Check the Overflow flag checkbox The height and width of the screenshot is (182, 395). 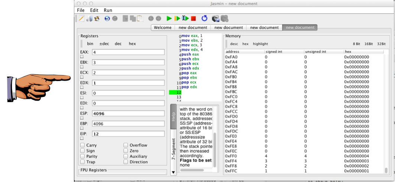pyautogui.click(x=126, y=145)
